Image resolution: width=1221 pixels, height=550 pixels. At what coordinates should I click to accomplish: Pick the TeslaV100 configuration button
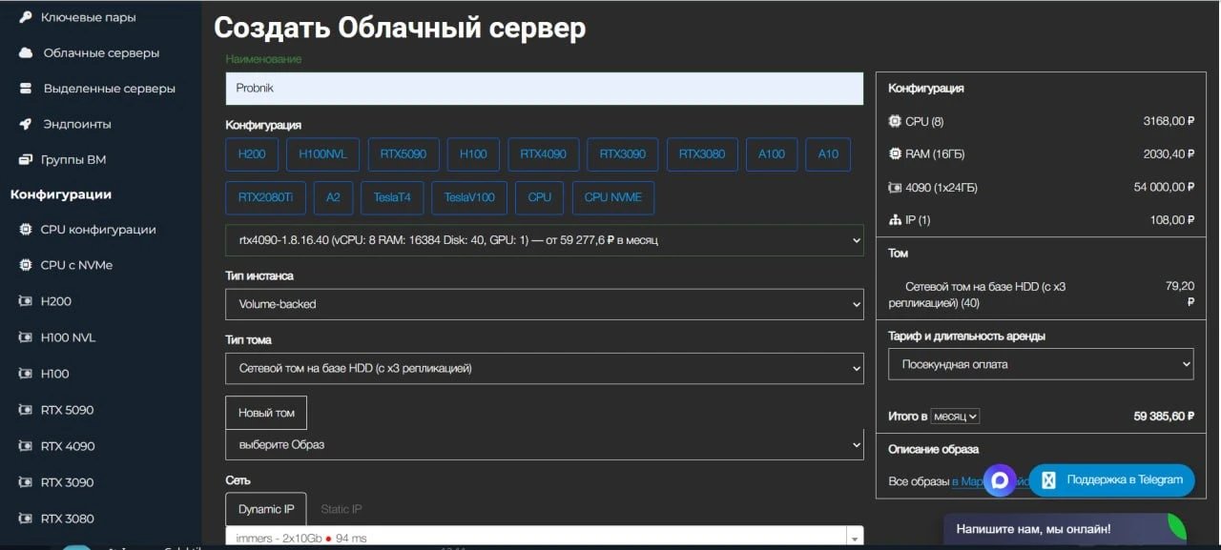click(469, 197)
